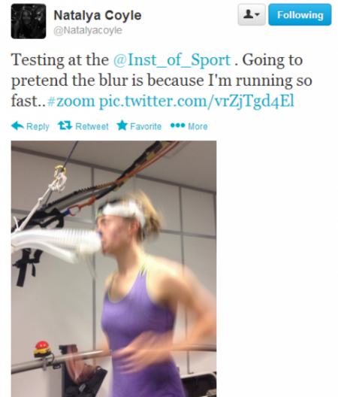Open the #zoom hashtag
338x397 pixels.
[71, 101]
